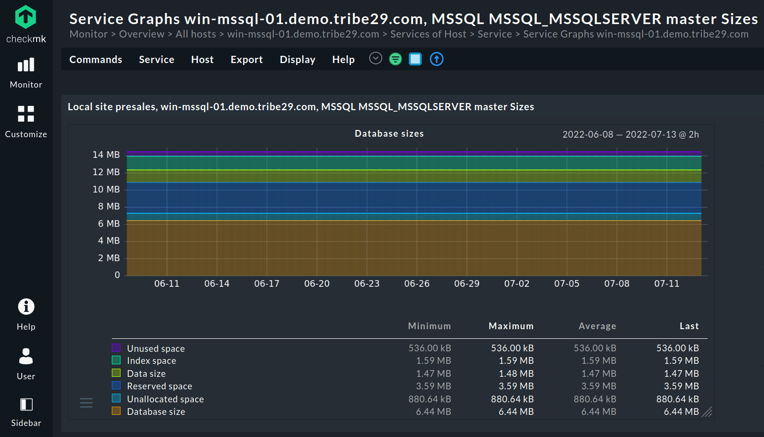Screen dimensions: 764x437
Task: Open win-mssql-01.demo.tribe29.com breadcrumb
Action: click(x=303, y=34)
